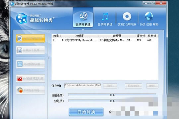Click the 音频源 column header
Screen dimensions: 179x119
pos(117,36)
